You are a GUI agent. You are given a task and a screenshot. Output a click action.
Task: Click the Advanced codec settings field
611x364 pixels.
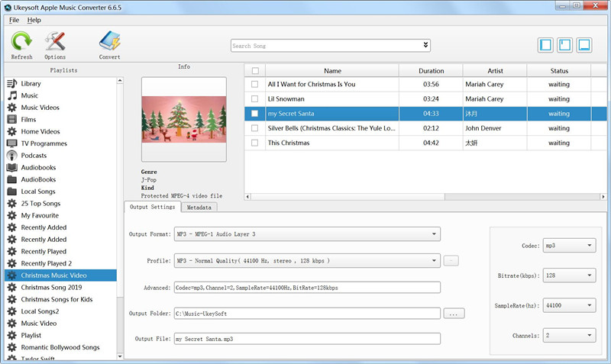pyautogui.click(x=307, y=288)
